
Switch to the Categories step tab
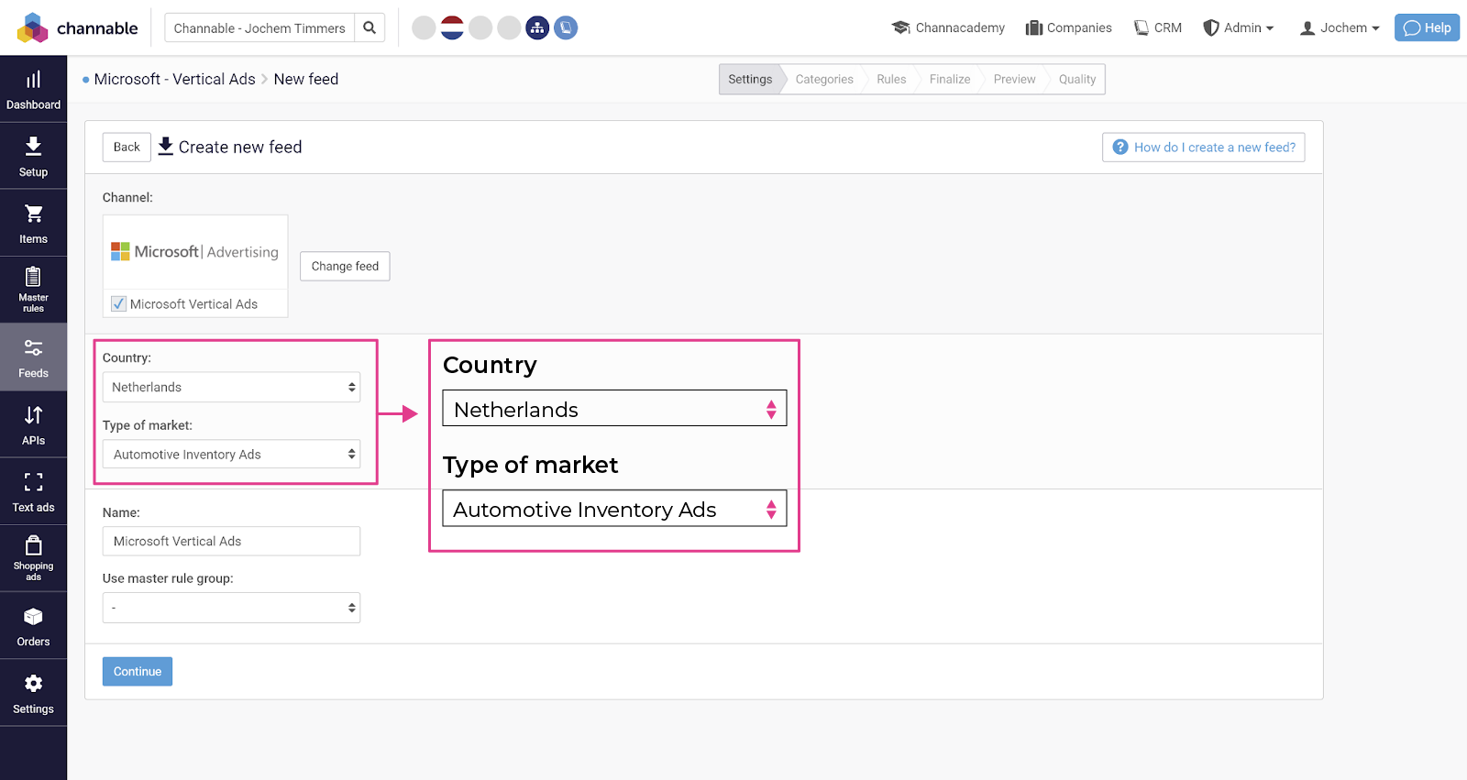pyautogui.click(x=823, y=80)
